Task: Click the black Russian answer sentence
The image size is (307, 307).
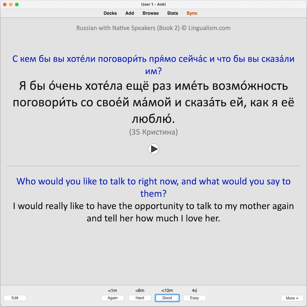Action: point(153,102)
